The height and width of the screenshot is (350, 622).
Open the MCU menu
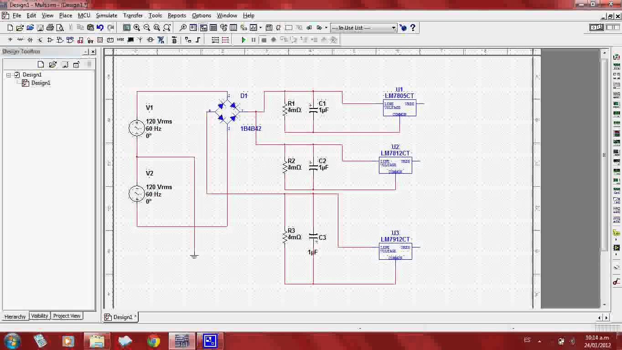pos(84,15)
